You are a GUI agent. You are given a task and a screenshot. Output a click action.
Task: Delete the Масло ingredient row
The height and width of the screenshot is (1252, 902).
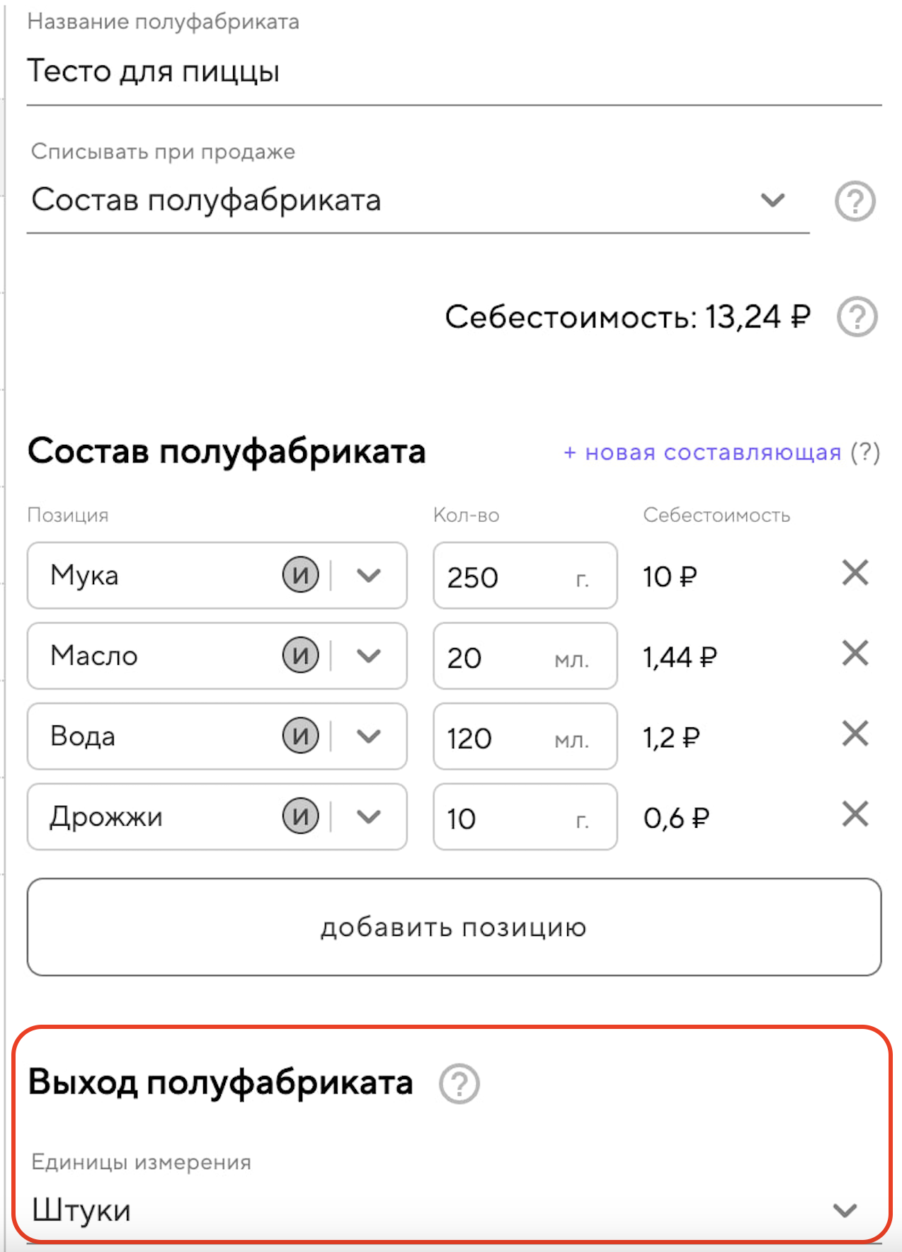pos(855,653)
